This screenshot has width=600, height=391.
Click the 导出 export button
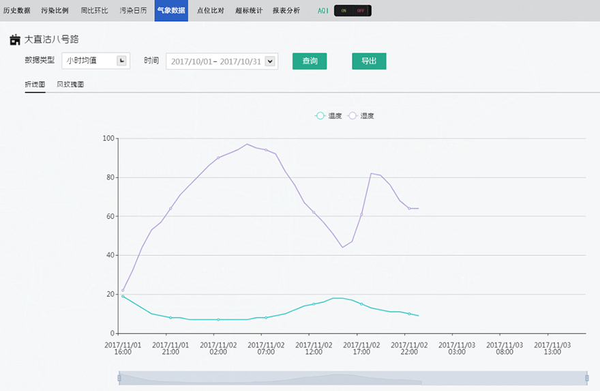pyautogui.click(x=369, y=61)
